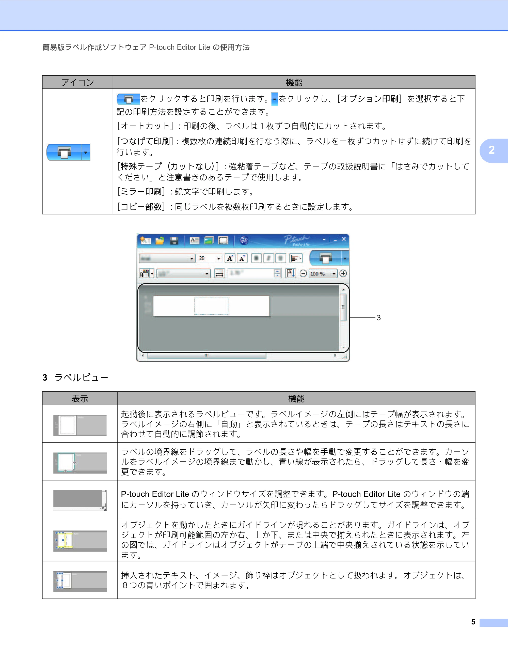Add a decorative frame with the frame icon
This screenshot has height=657, width=508.
pyautogui.click(x=223, y=240)
